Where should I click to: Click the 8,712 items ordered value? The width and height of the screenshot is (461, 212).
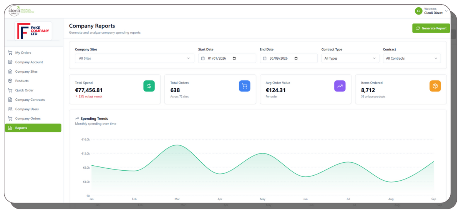pyautogui.click(x=368, y=90)
